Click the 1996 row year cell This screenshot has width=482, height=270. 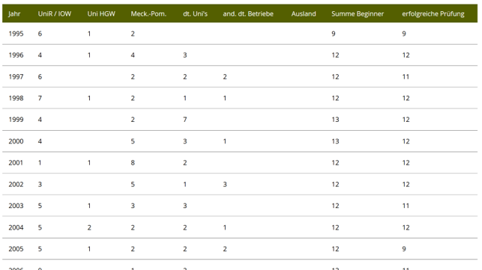16,55
